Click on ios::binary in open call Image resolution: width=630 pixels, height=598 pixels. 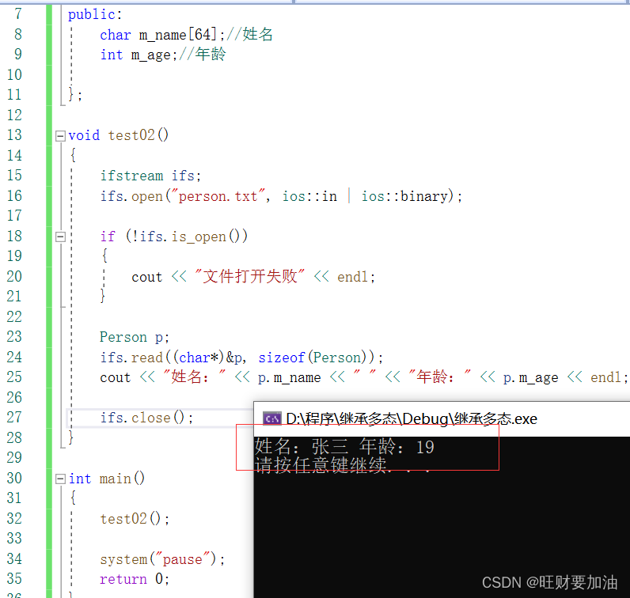pos(404,196)
